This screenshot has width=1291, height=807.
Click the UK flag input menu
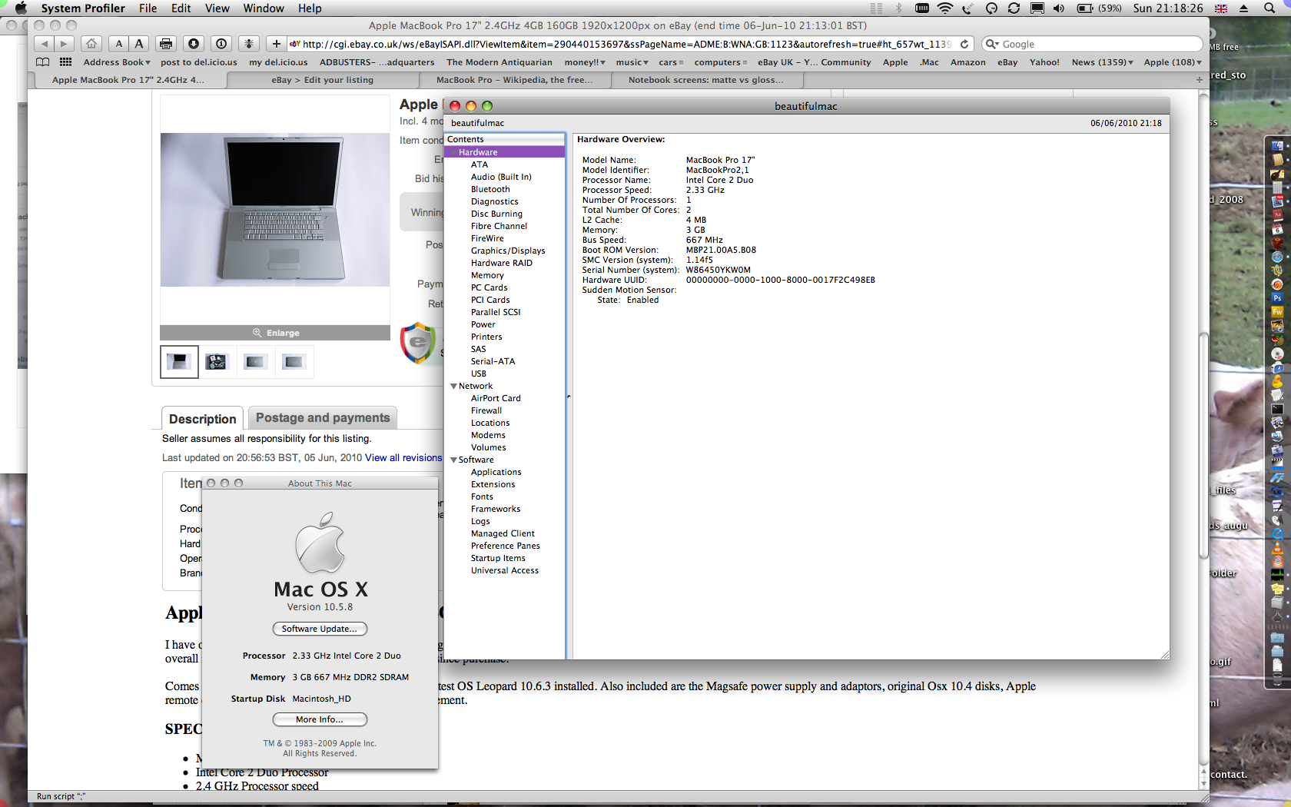point(1220,8)
